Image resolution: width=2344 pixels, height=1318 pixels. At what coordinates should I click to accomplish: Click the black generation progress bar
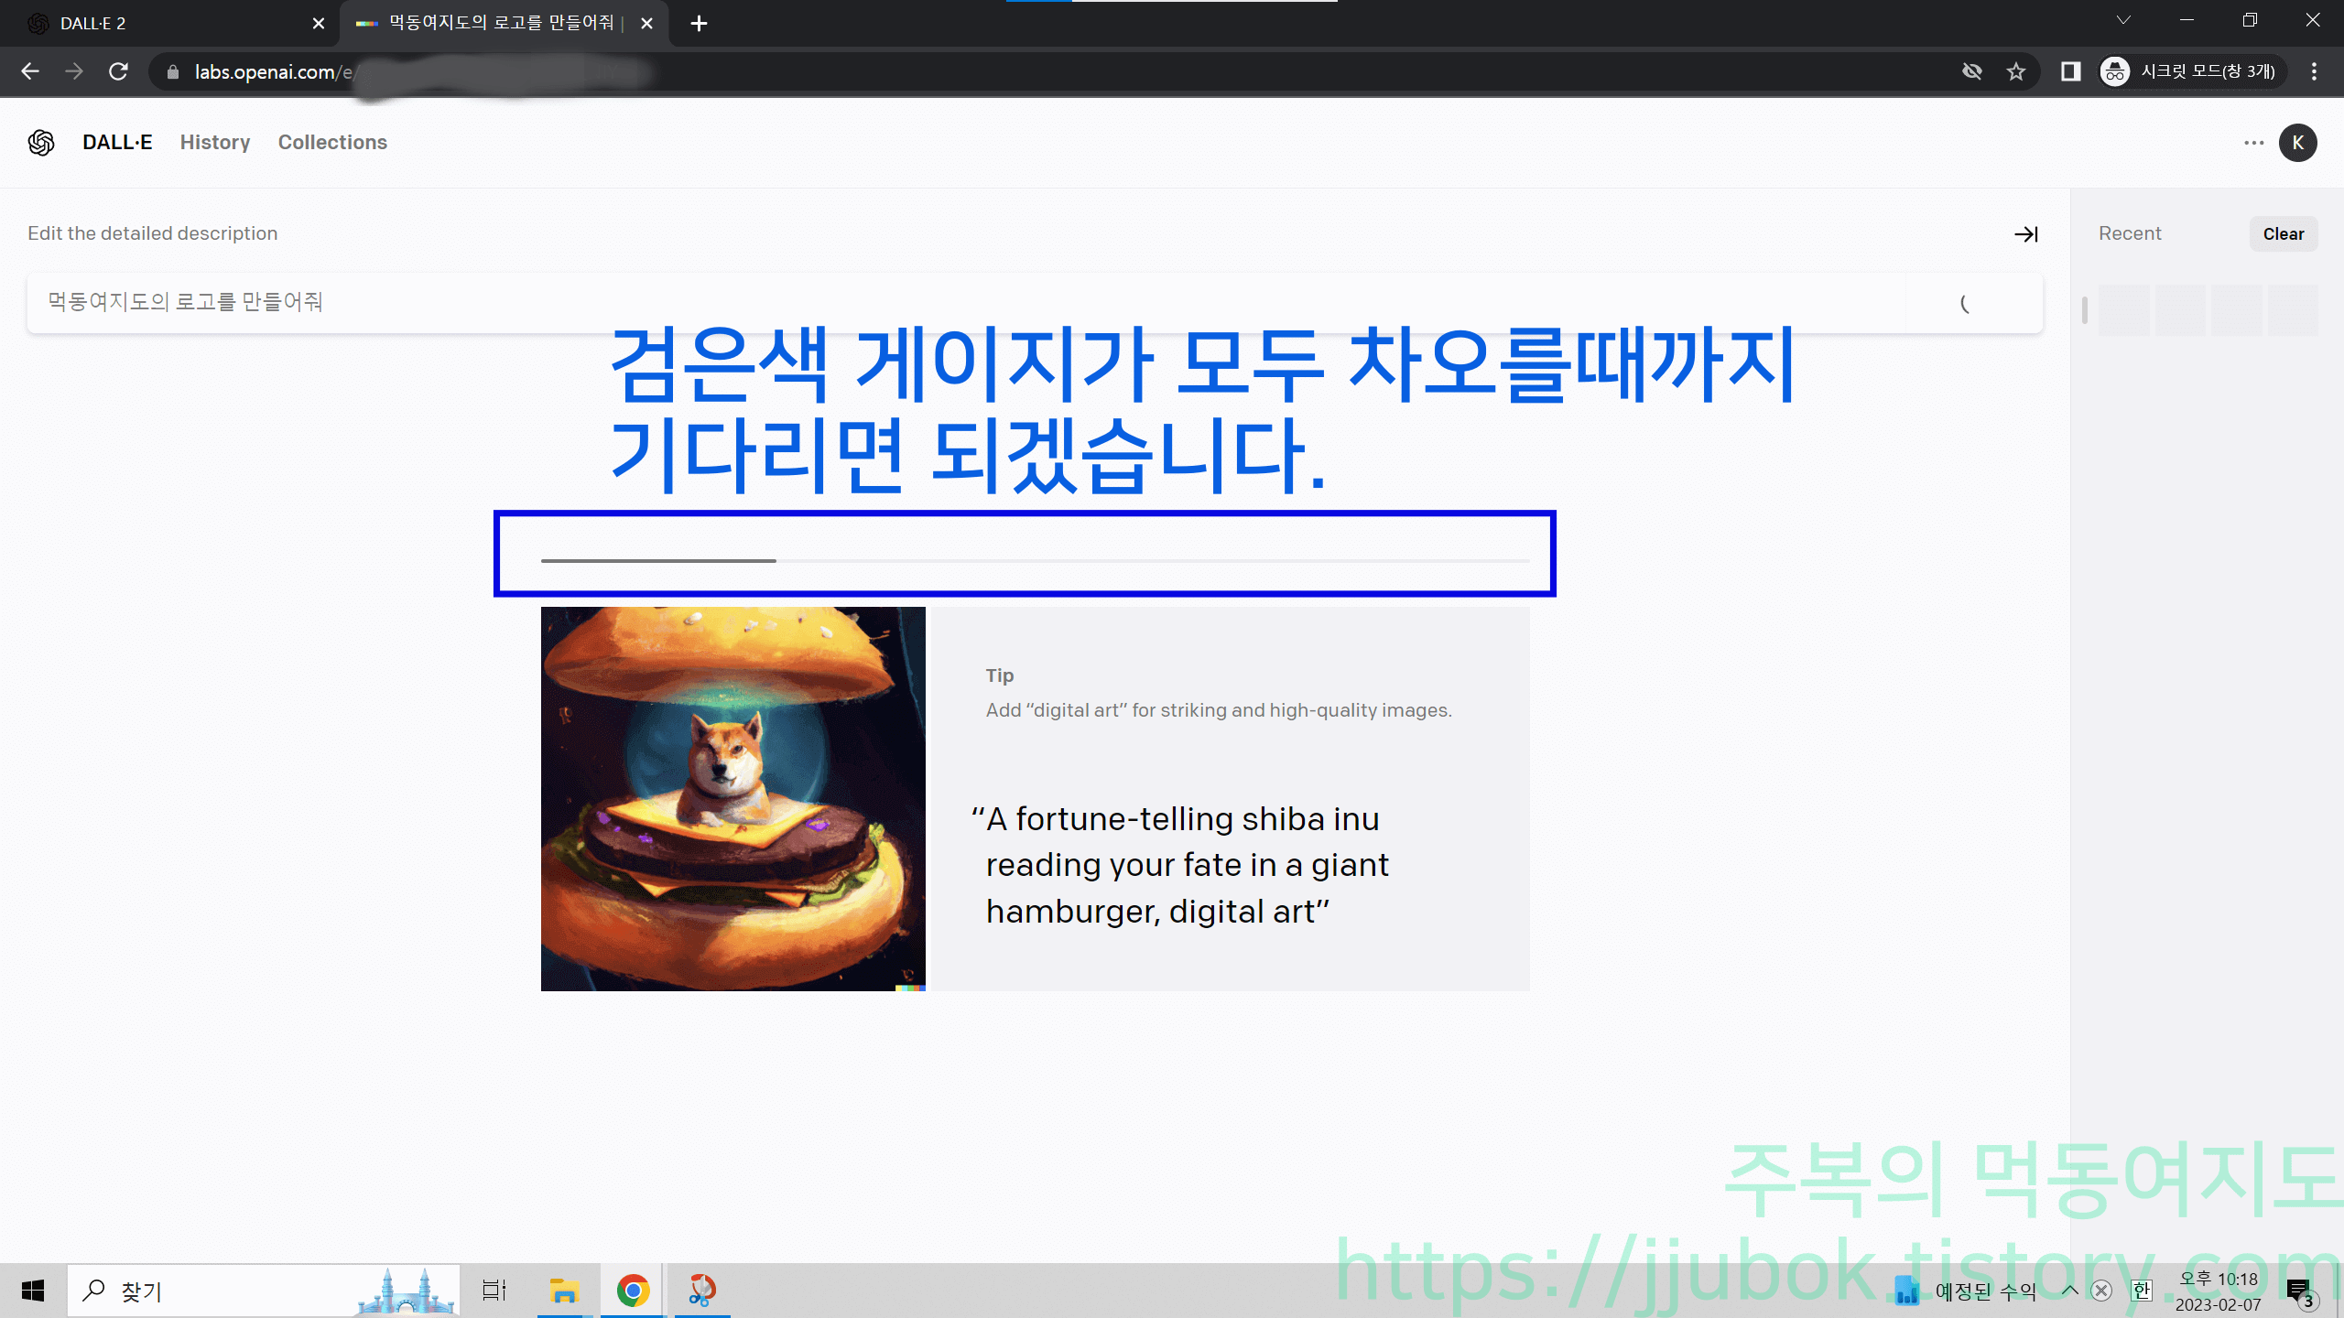(657, 559)
